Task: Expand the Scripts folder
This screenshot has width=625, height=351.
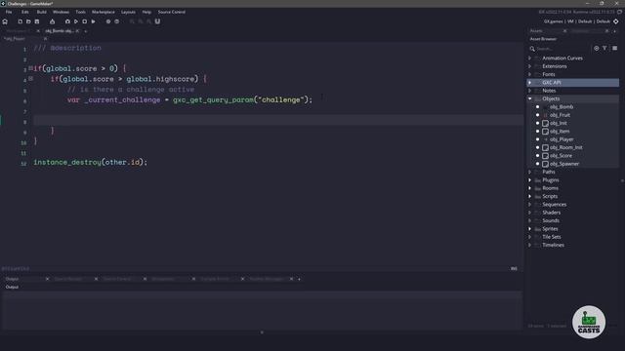Action: coord(529,196)
